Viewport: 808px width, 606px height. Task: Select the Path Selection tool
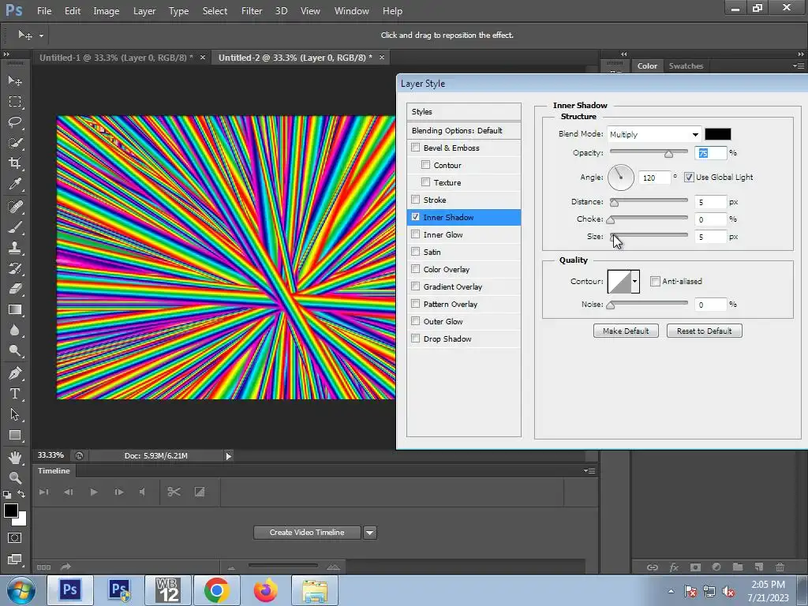pyautogui.click(x=15, y=414)
